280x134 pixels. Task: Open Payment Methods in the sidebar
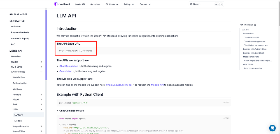pyautogui.click(x=20, y=33)
